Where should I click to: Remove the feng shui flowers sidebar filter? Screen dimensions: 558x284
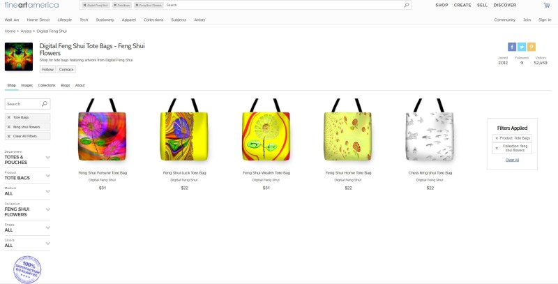coord(9,127)
